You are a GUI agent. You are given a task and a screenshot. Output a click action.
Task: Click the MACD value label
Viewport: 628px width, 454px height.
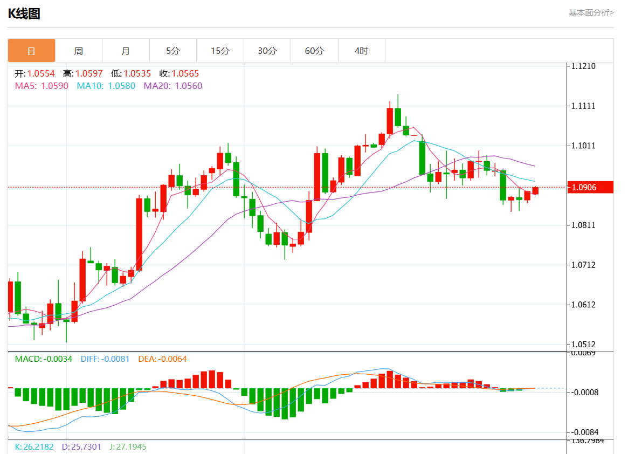[x=43, y=359]
